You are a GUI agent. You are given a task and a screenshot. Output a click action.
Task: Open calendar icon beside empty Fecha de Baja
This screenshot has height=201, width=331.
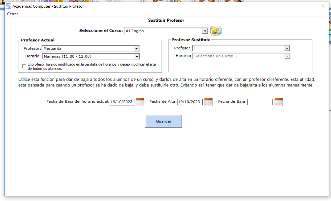pyautogui.click(x=278, y=102)
